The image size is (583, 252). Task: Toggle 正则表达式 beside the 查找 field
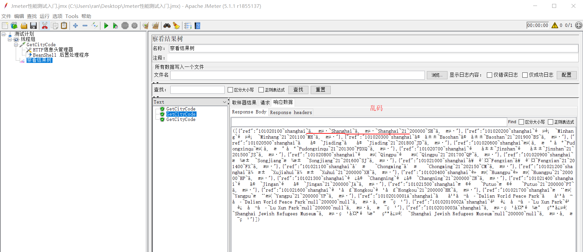click(x=261, y=90)
